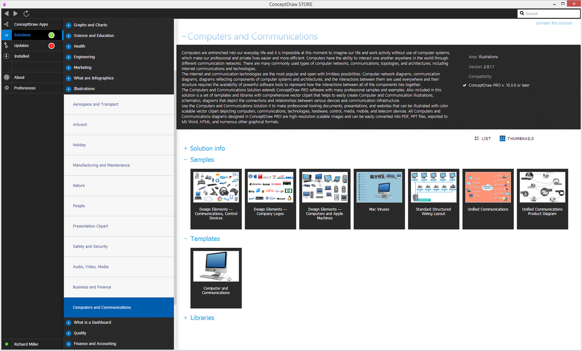Expand the Quality category
Image resolution: width=582 pixels, height=351 pixels.
point(69,333)
